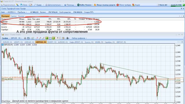
Task: Select the second drawing tool icon
Action: click(40, 38)
